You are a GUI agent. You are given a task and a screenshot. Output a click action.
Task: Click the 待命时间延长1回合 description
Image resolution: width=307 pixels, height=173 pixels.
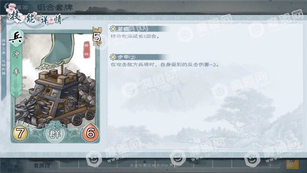(135, 36)
